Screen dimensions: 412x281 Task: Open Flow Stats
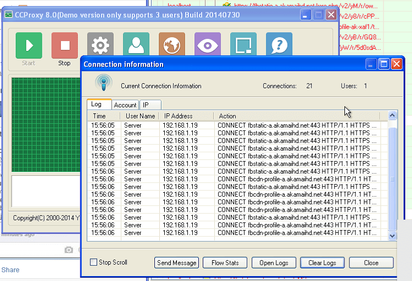coord(225,263)
